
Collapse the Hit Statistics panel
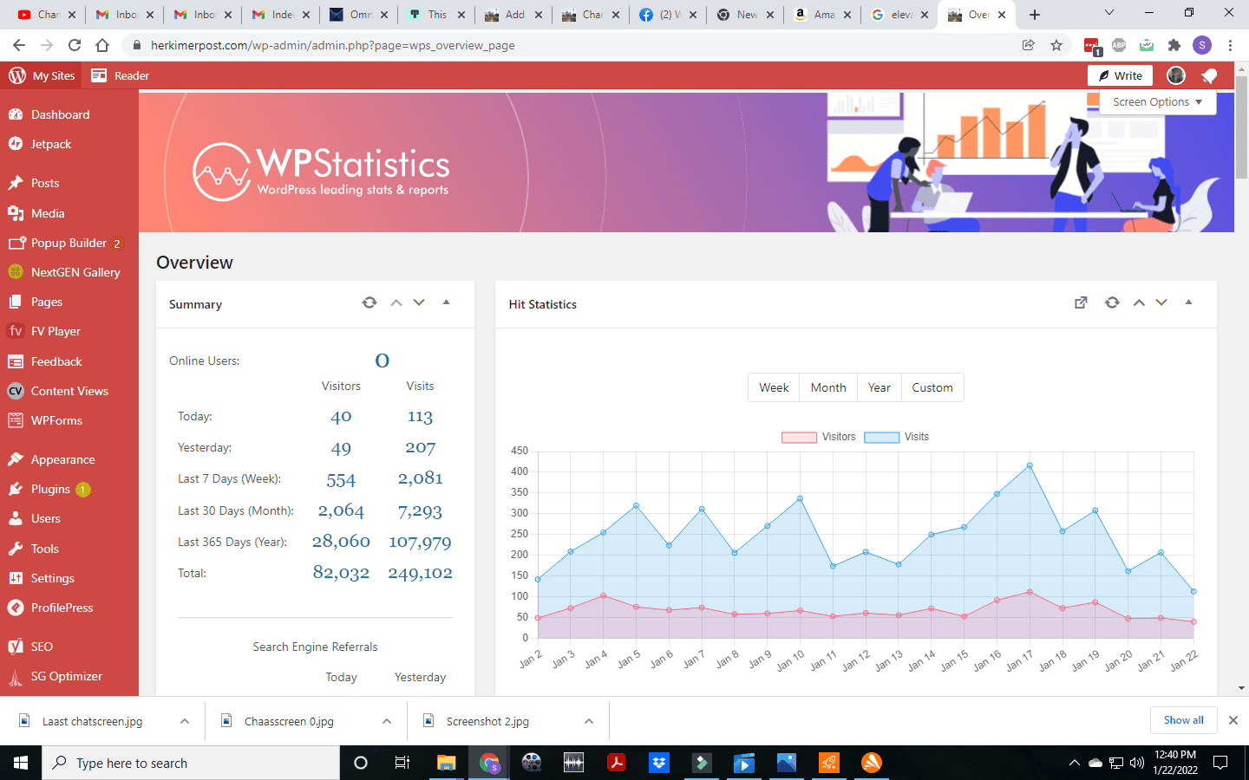pos(1189,302)
